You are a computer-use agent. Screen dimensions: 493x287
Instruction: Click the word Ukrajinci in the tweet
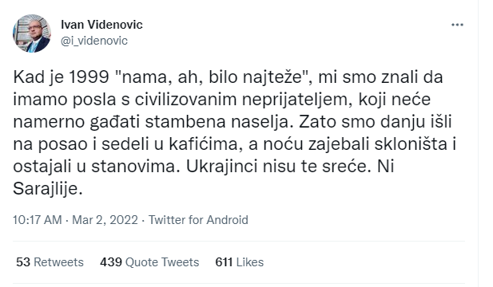[222, 167]
